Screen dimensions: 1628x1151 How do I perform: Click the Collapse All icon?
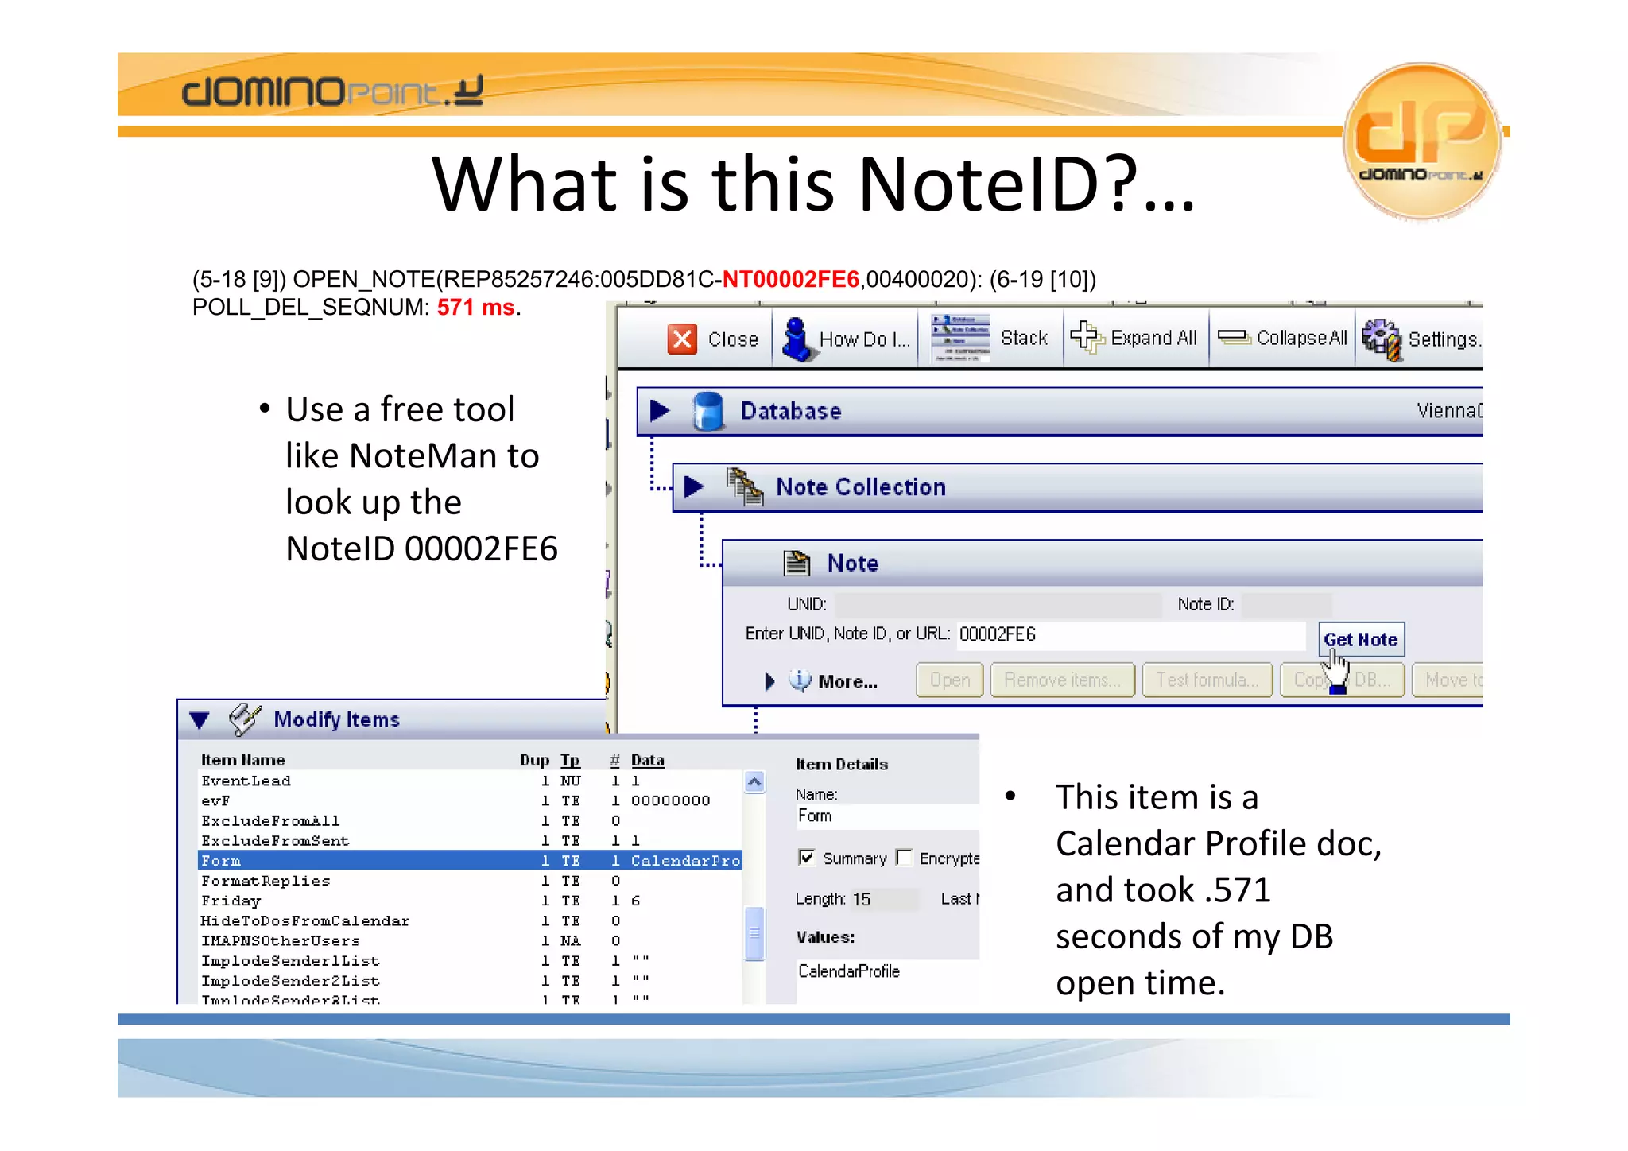coord(1234,338)
